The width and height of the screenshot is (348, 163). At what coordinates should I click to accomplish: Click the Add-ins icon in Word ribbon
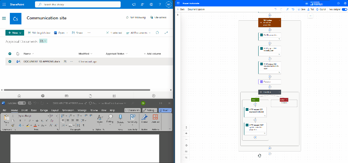coord(155,119)
